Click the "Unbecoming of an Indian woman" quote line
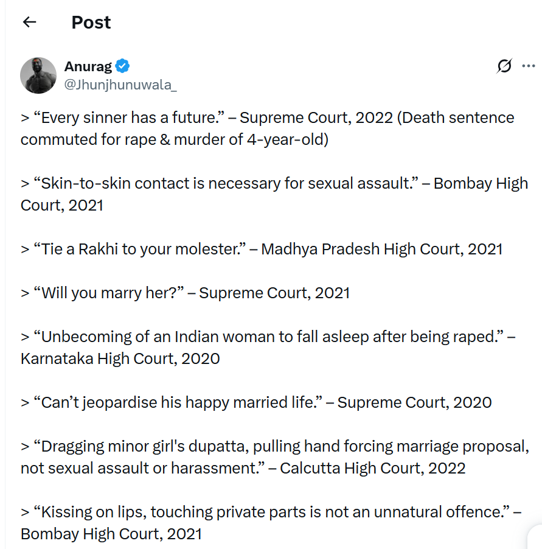This screenshot has width=542, height=549. (x=268, y=337)
